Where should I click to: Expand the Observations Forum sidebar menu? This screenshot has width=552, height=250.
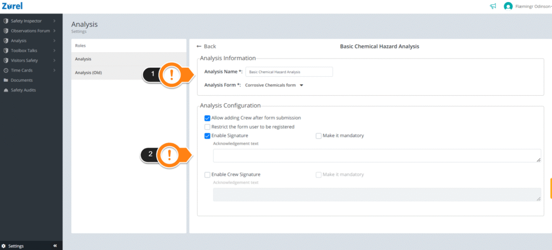[30, 31]
